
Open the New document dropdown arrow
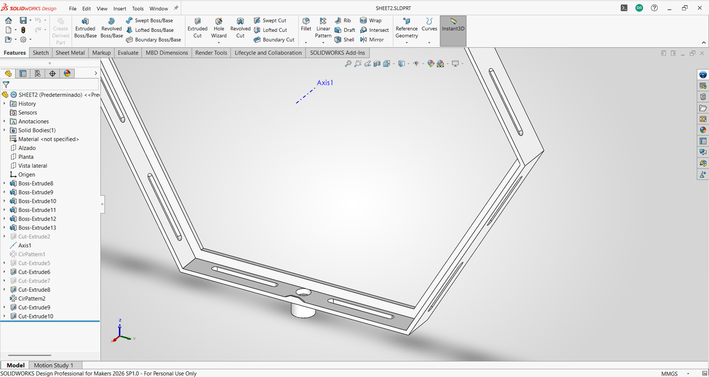(16, 30)
